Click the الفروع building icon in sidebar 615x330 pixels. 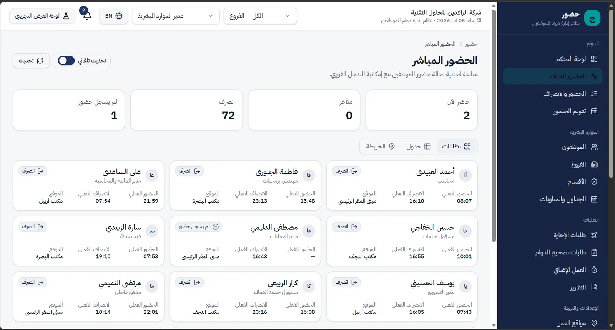594,164
